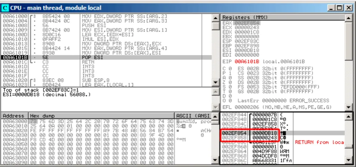Select stack entry 002EF860 value 00000001
The height and width of the screenshot is (167, 356).
(x=264, y=147)
